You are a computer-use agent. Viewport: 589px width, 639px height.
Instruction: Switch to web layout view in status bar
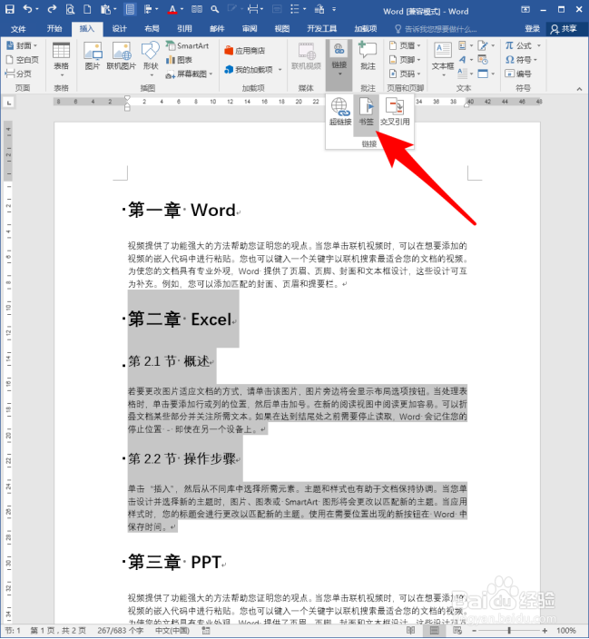[457, 631]
